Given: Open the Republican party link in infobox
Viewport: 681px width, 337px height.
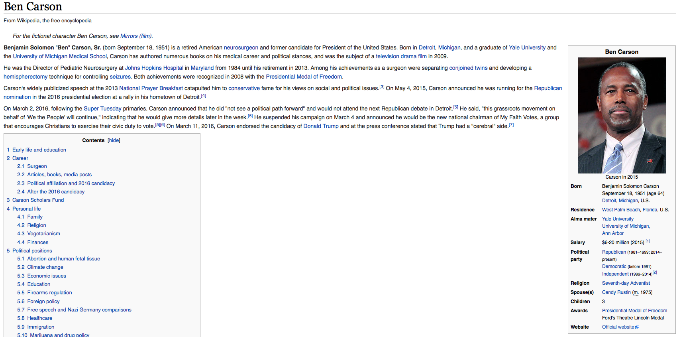Looking at the screenshot, I should click(x=614, y=252).
